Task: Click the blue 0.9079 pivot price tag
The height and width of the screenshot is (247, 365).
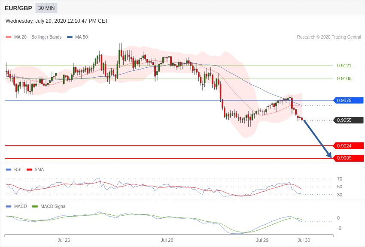Action: 349,100
